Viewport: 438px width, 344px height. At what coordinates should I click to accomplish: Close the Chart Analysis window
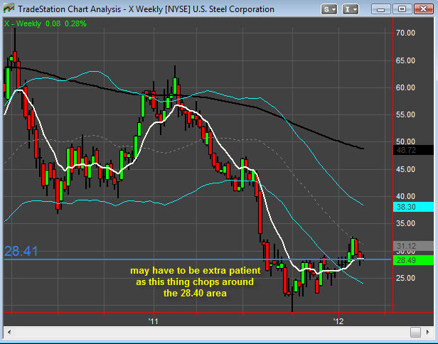click(x=423, y=9)
